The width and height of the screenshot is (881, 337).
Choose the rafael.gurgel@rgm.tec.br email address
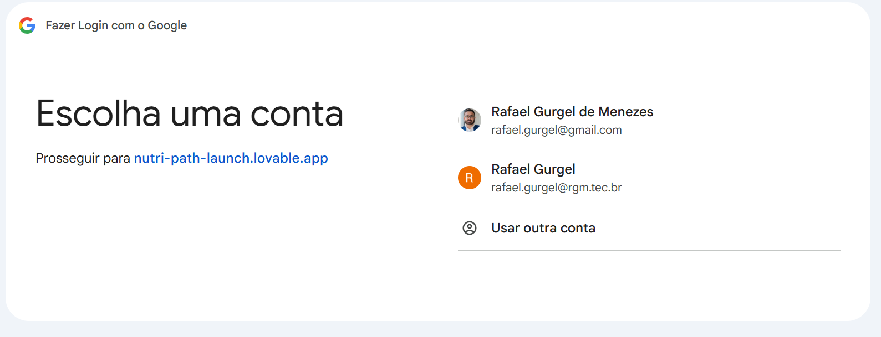(x=556, y=188)
